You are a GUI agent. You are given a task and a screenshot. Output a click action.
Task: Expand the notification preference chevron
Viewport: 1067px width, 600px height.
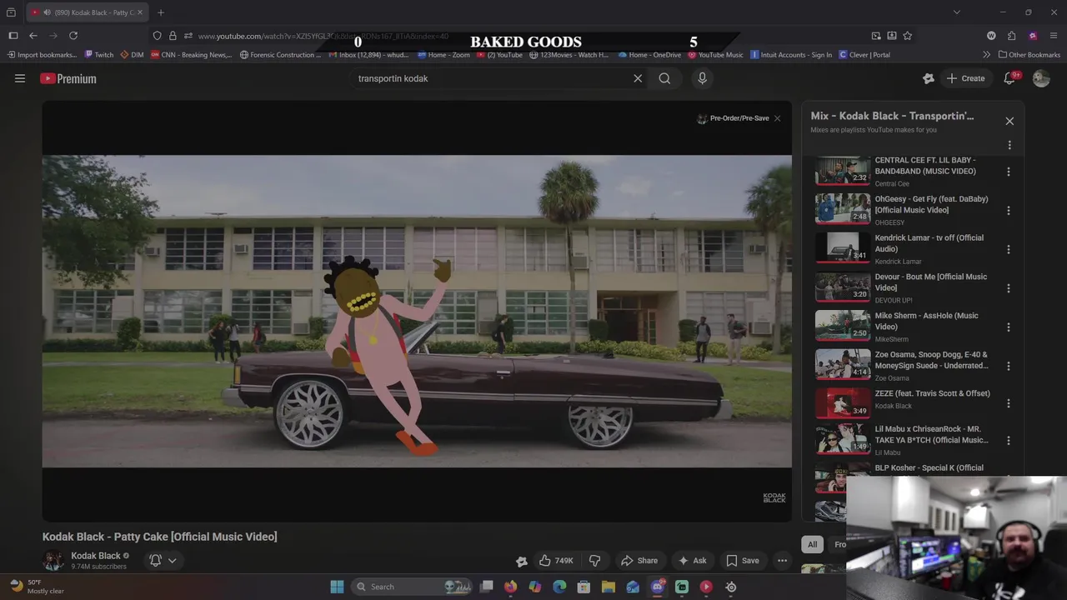[173, 561]
